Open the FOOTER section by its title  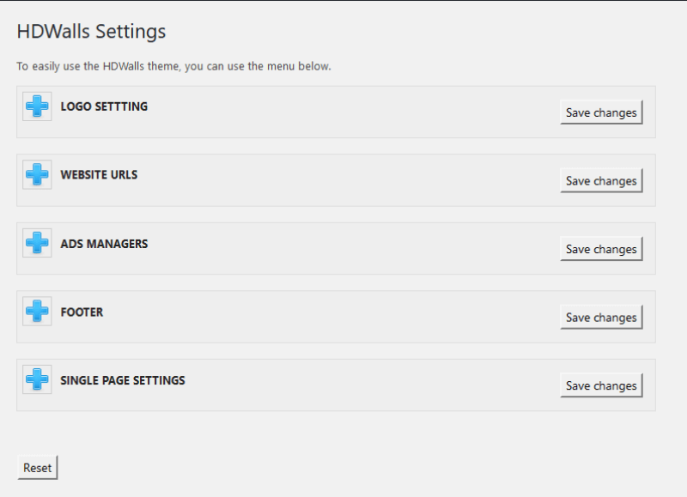point(82,312)
